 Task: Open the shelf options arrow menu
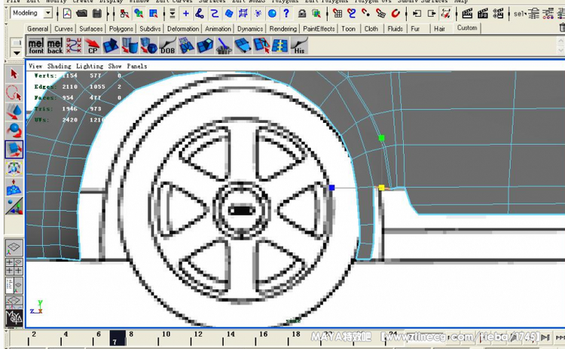point(17,53)
